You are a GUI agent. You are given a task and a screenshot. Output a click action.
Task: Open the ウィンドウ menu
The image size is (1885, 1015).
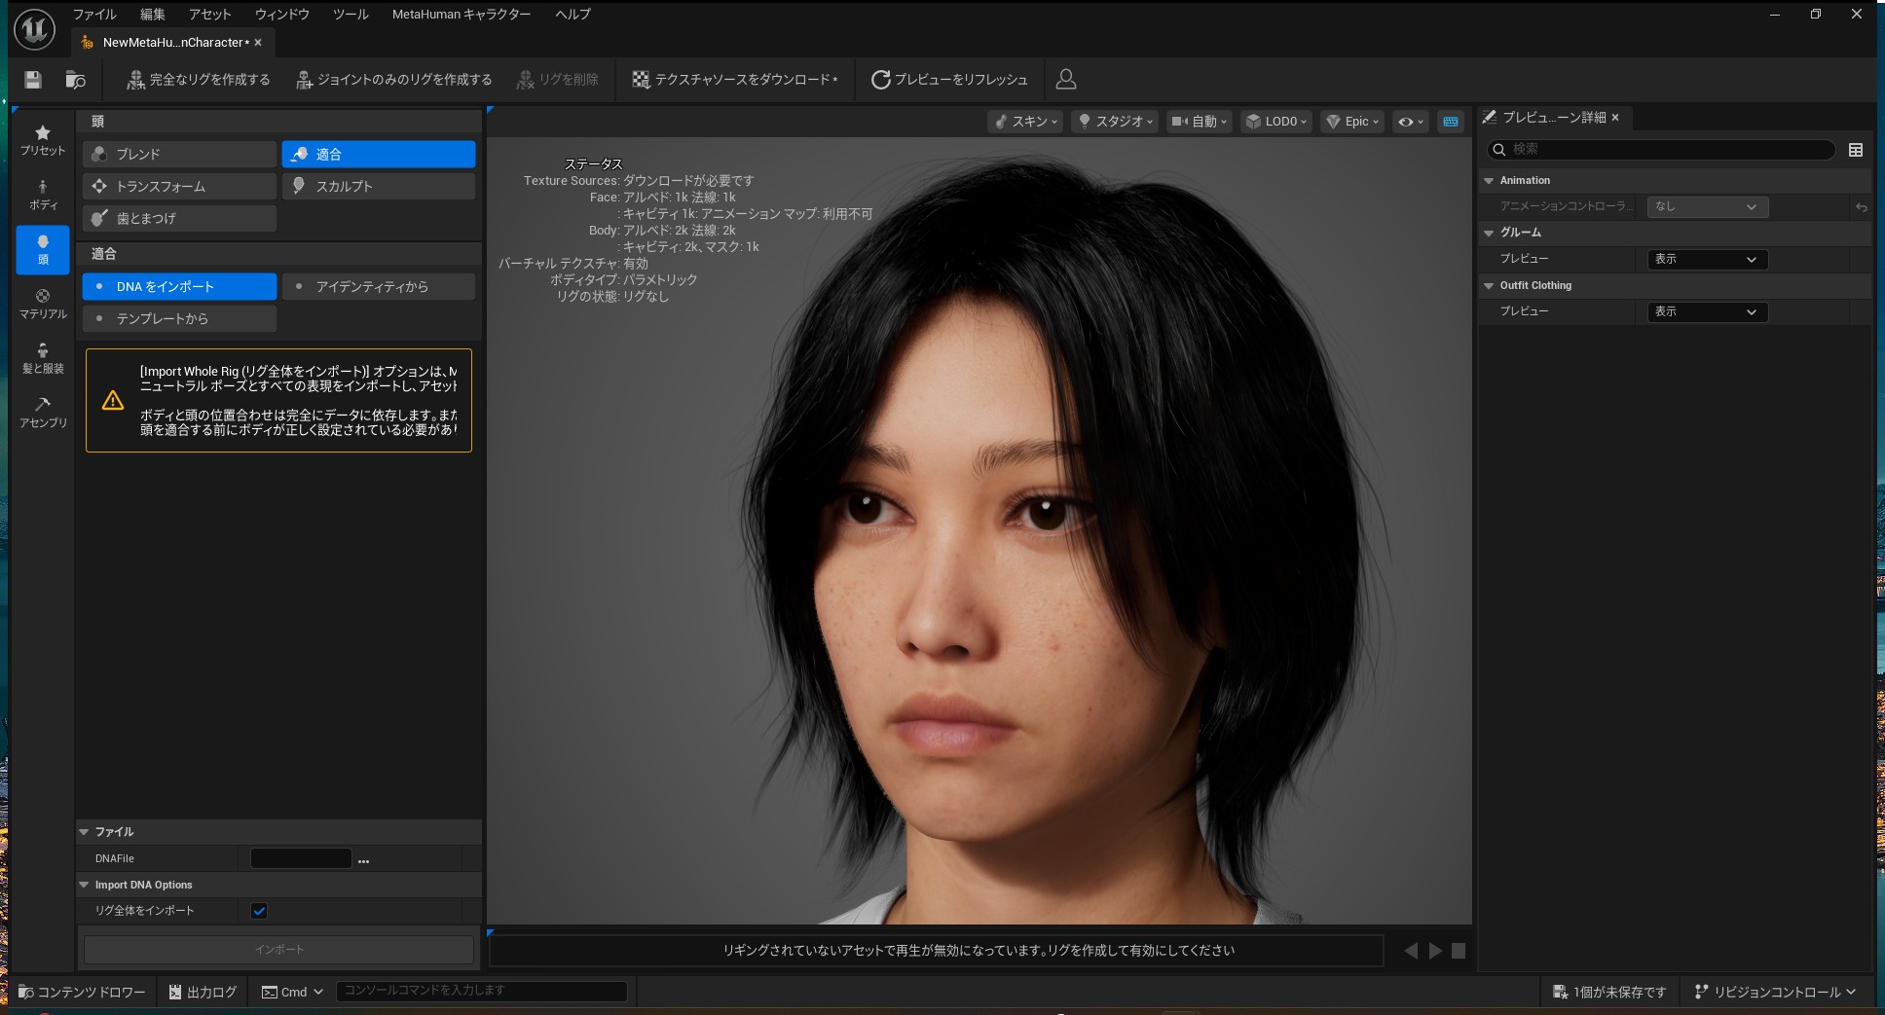[282, 14]
